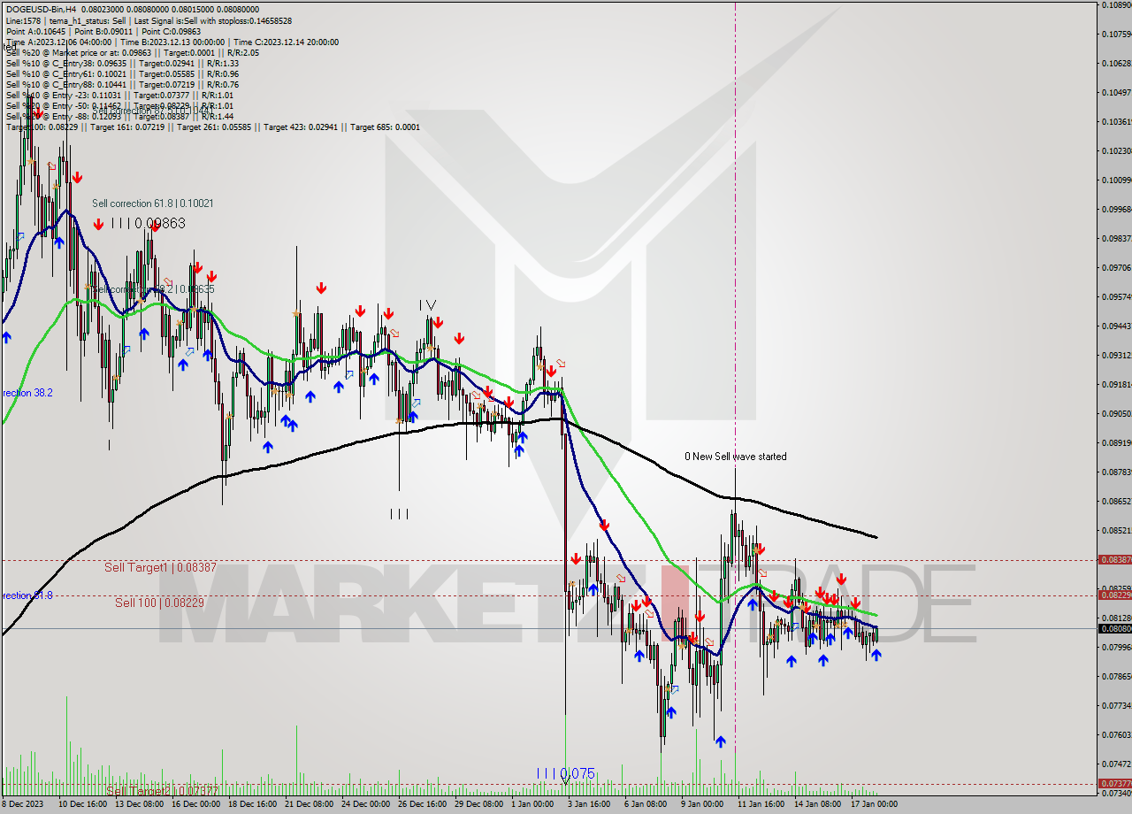Click the 'I V' wave label on chart

coord(428,305)
